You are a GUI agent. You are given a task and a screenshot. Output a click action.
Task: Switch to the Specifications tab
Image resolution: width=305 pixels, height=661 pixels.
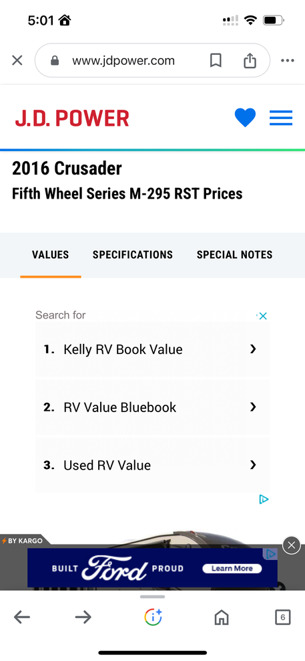click(x=133, y=255)
